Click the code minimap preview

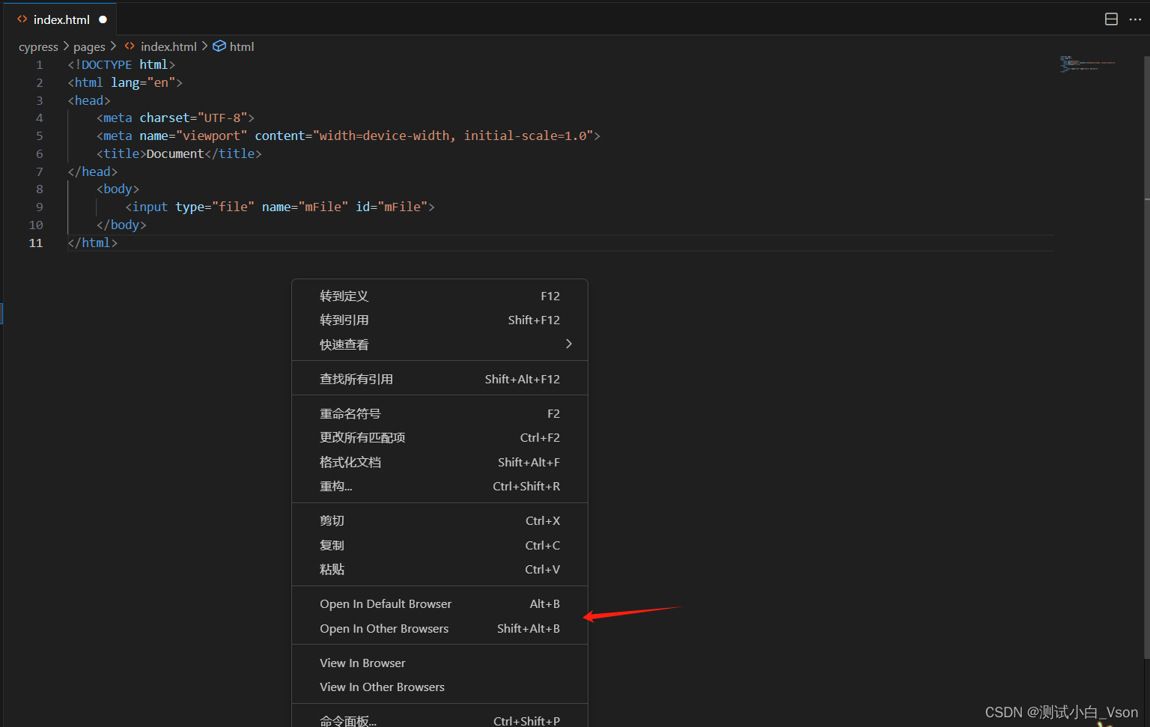tap(1088, 64)
